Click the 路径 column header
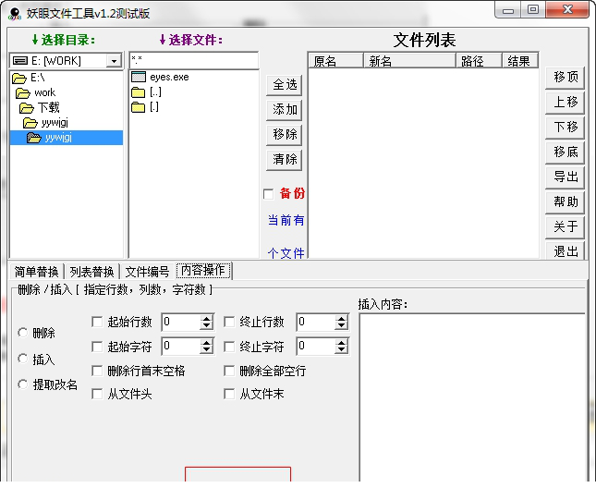 (x=479, y=61)
